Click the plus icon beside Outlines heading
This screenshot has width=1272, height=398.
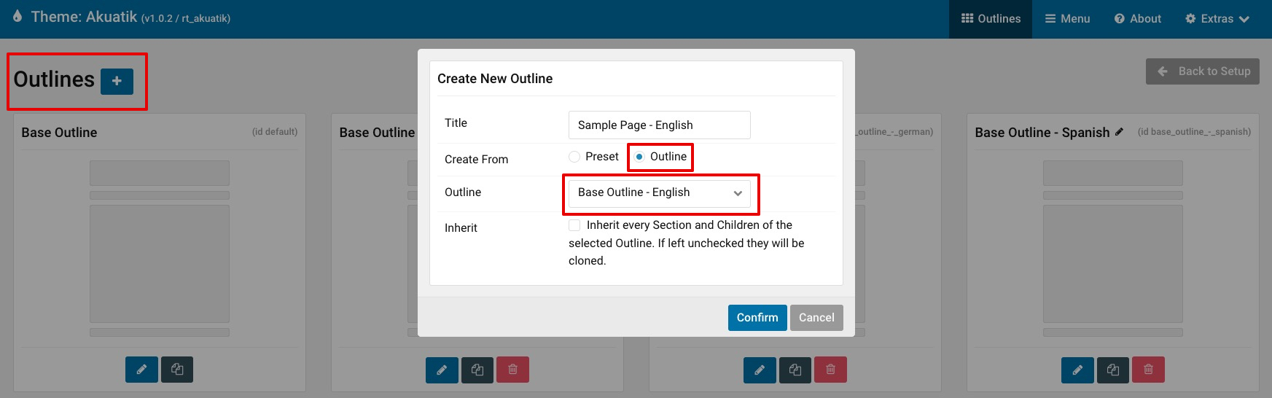tap(117, 81)
